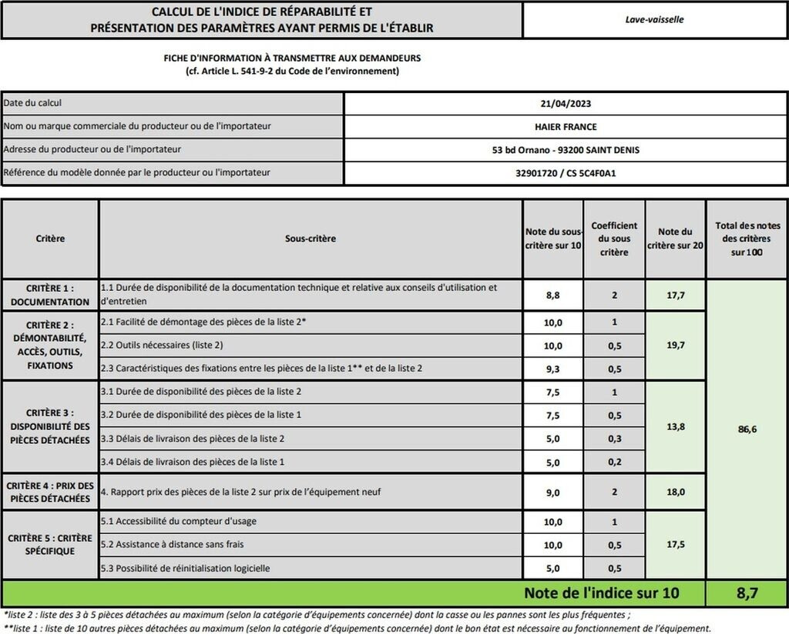Click the "Lave-vaisselle" product type cell

point(654,20)
